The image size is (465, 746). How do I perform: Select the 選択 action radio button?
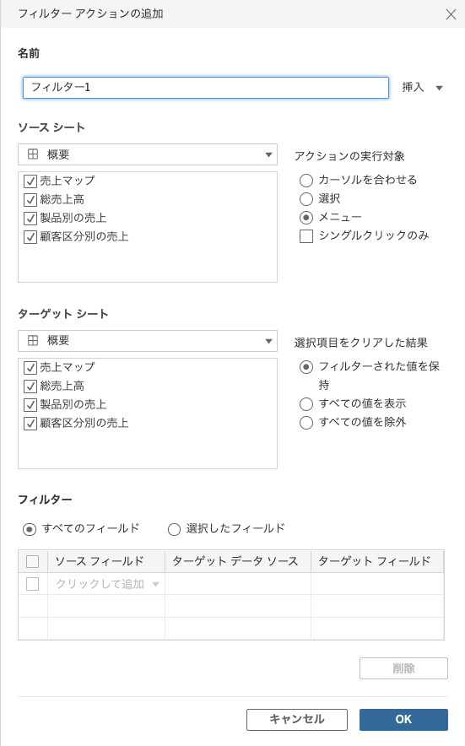click(x=306, y=199)
